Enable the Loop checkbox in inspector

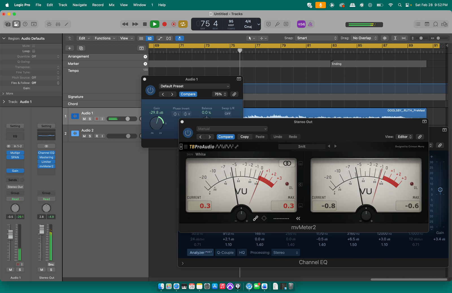coord(34,51)
